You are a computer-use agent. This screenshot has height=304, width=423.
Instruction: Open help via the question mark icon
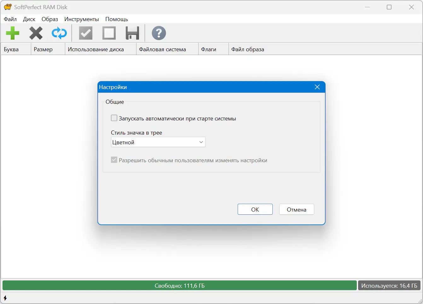(x=159, y=33)
